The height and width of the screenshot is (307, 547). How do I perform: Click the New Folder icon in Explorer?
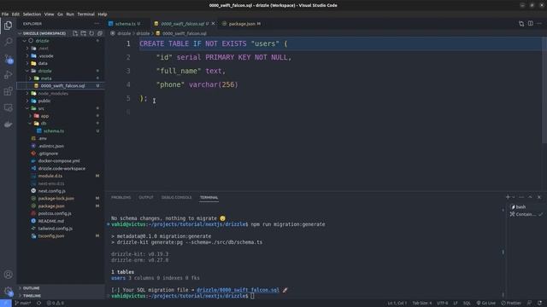[84, 33]
